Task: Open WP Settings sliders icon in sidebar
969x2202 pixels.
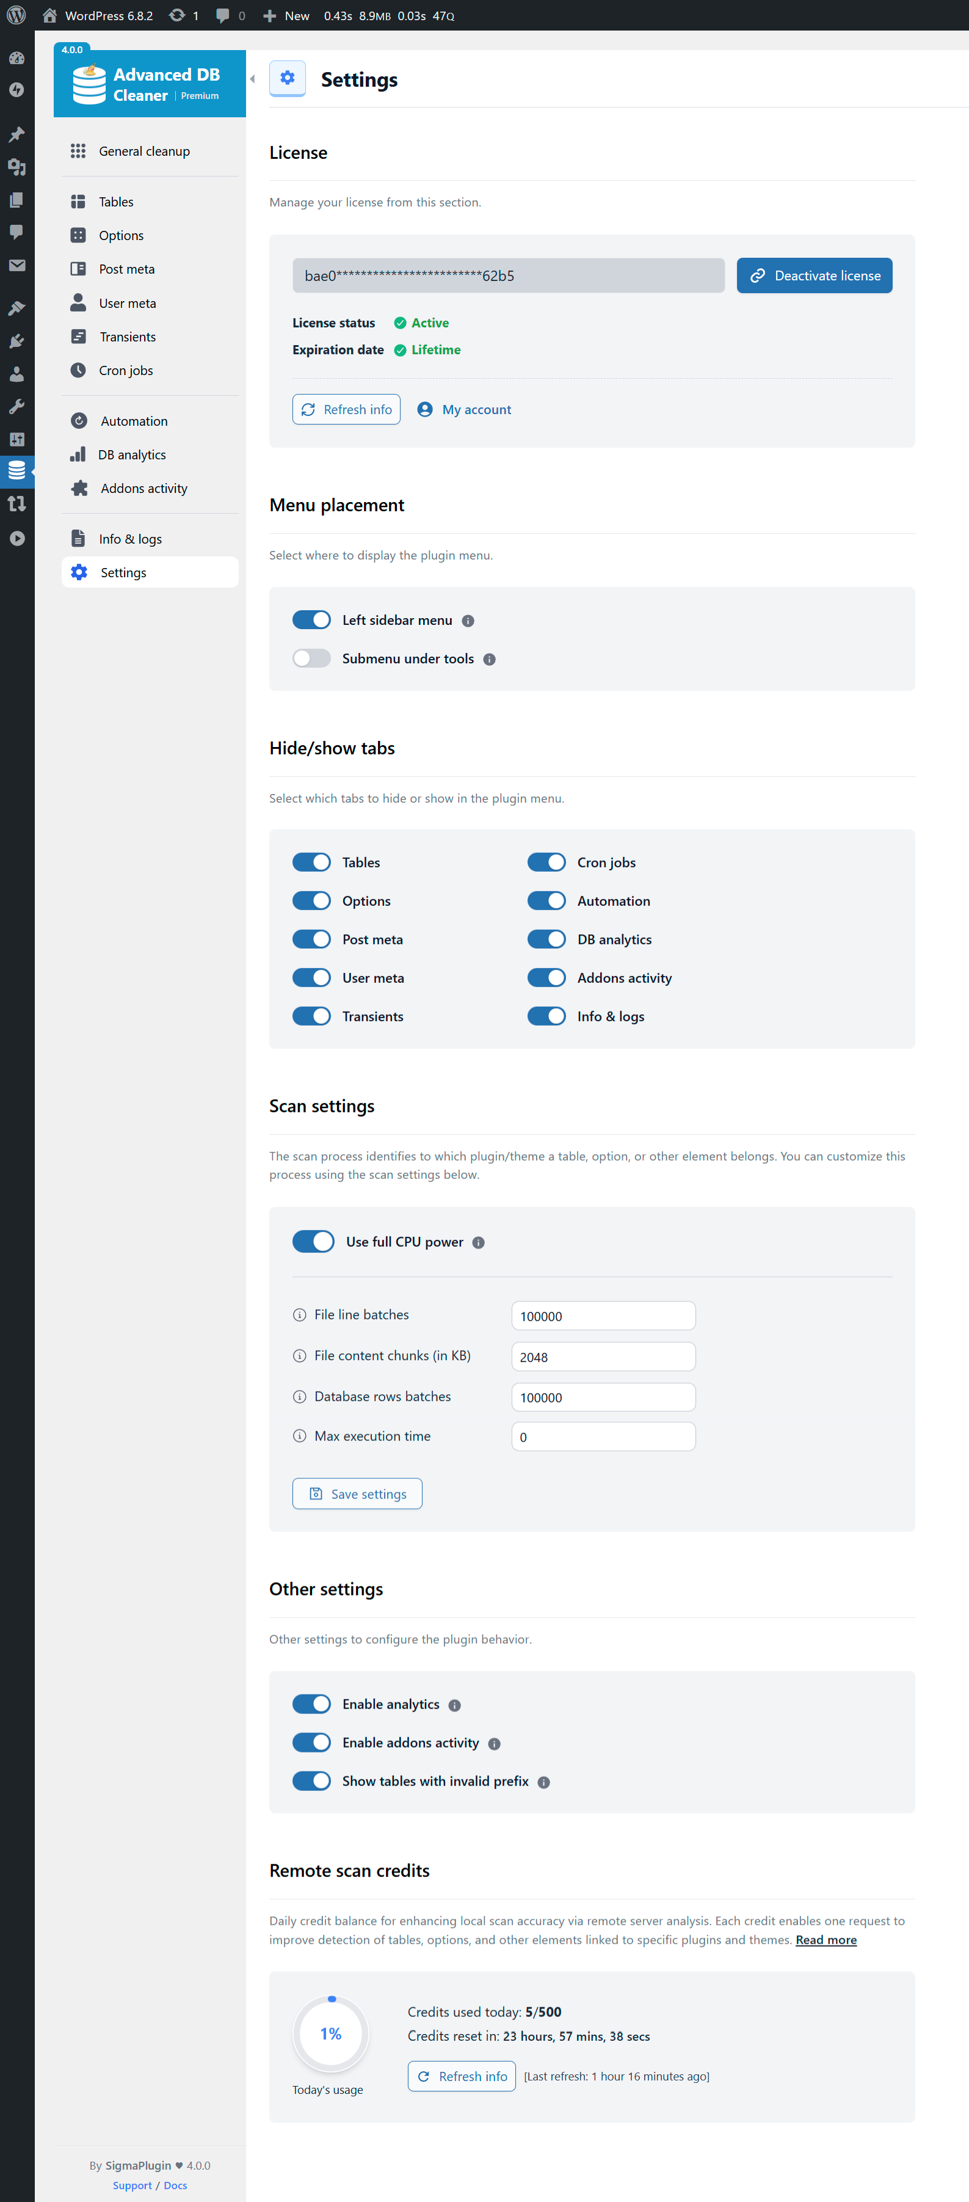Action: tap(16, 439)
